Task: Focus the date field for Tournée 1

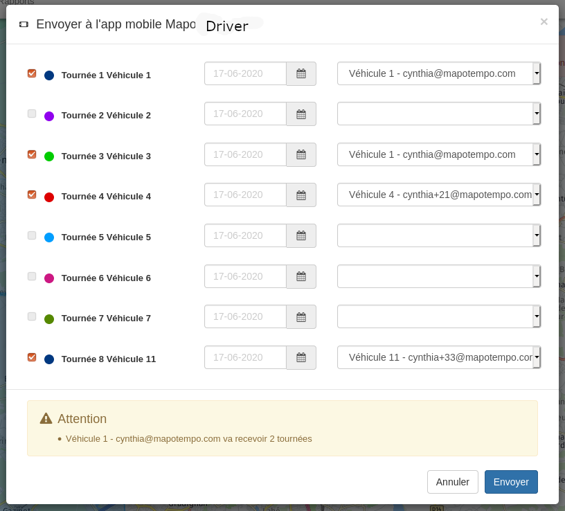Action: tap(245, 73)
